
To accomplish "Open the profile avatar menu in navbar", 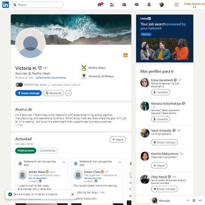I will pyautogui.click(x=162, y=5).
